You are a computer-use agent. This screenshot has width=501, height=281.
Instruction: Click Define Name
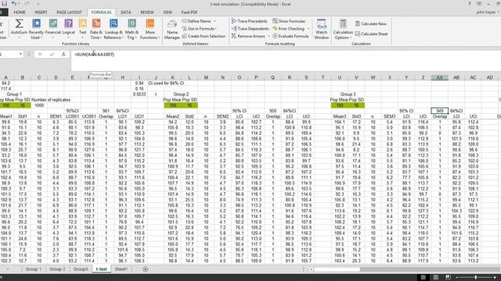[x=196, y=21]
